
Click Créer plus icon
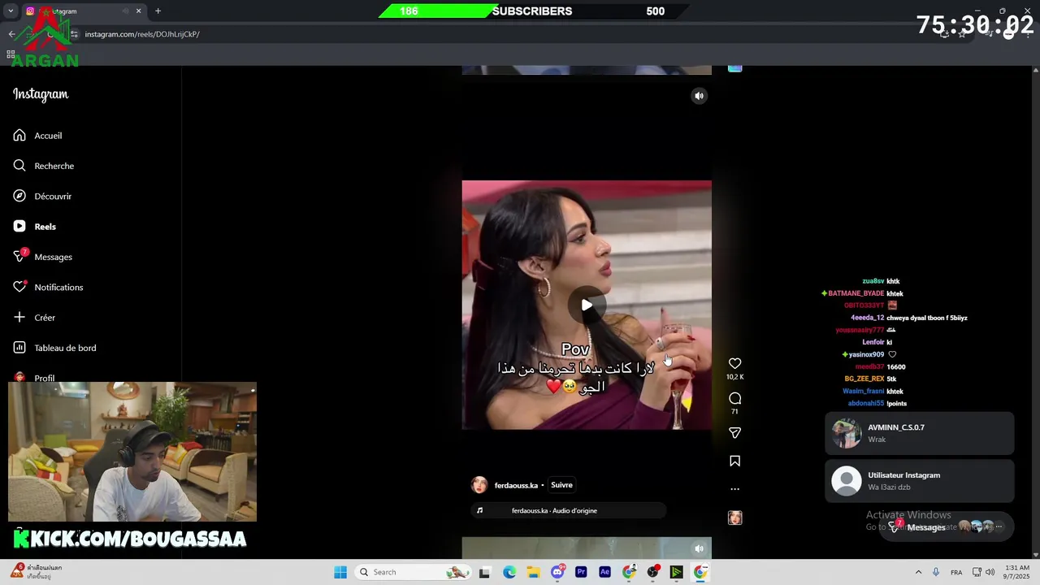[19, 317]
